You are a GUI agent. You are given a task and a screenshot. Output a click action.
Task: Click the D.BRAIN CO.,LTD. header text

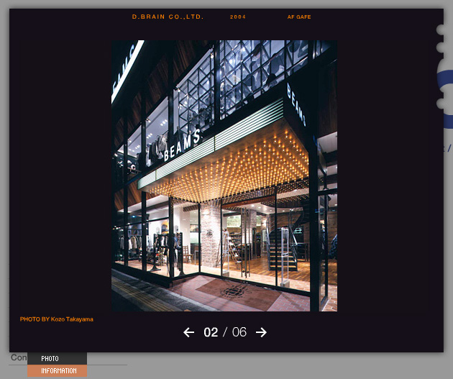[168, 17]
